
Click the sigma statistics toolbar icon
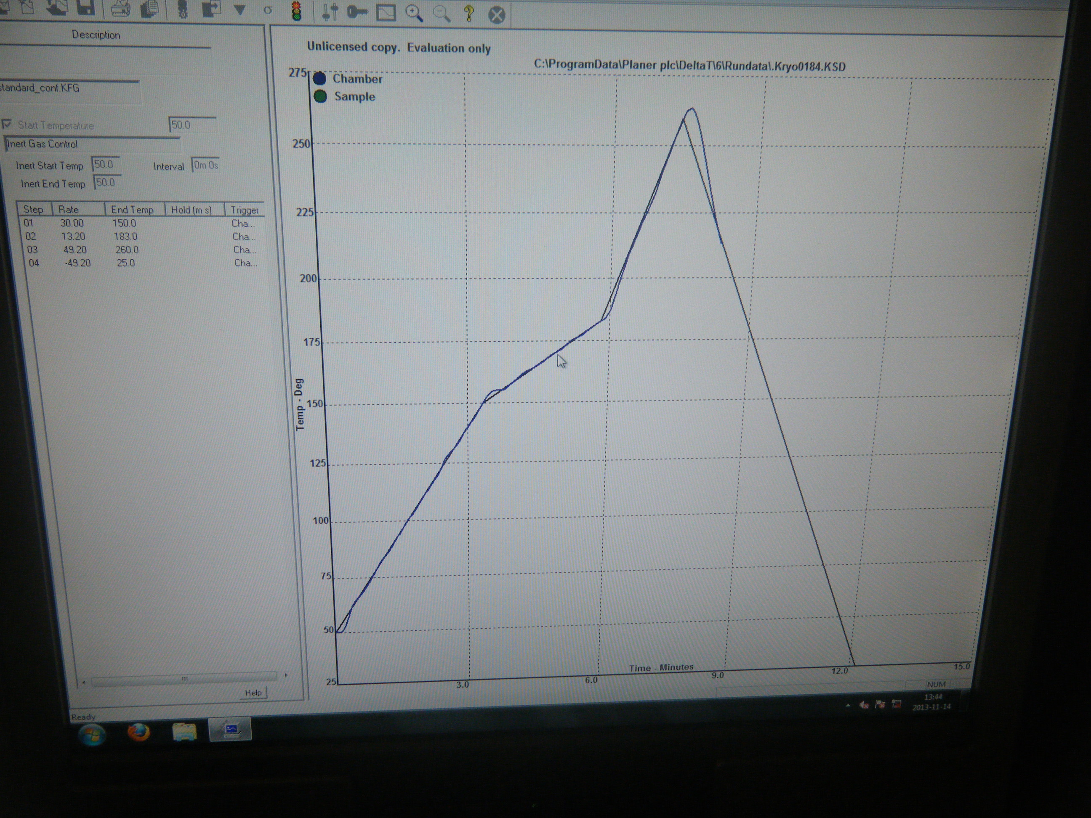(x=268, y=10)
